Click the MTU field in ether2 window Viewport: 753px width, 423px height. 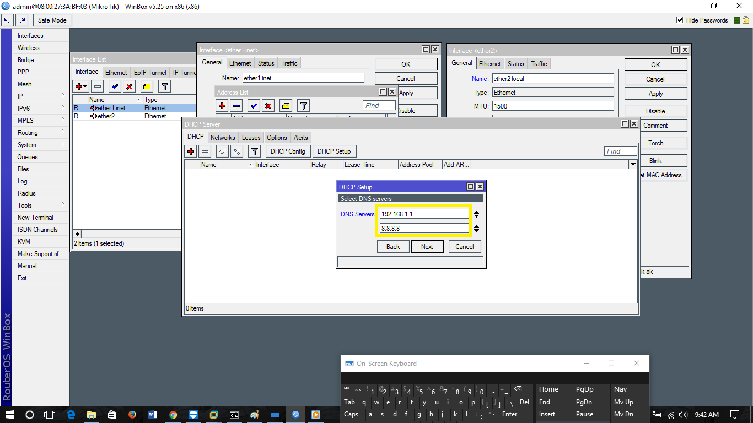pyautogui.click(x=553, y=106)
